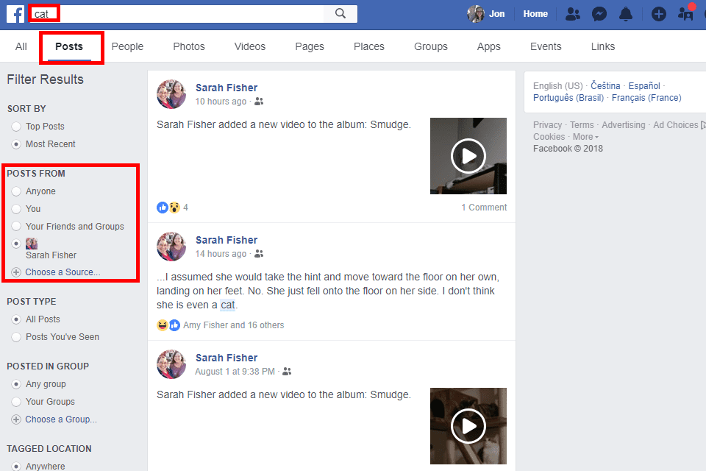Open Sarah Fisher's profile link
Image resolution: width=706 pixels, height=471 pixels.
click(227, 87)
